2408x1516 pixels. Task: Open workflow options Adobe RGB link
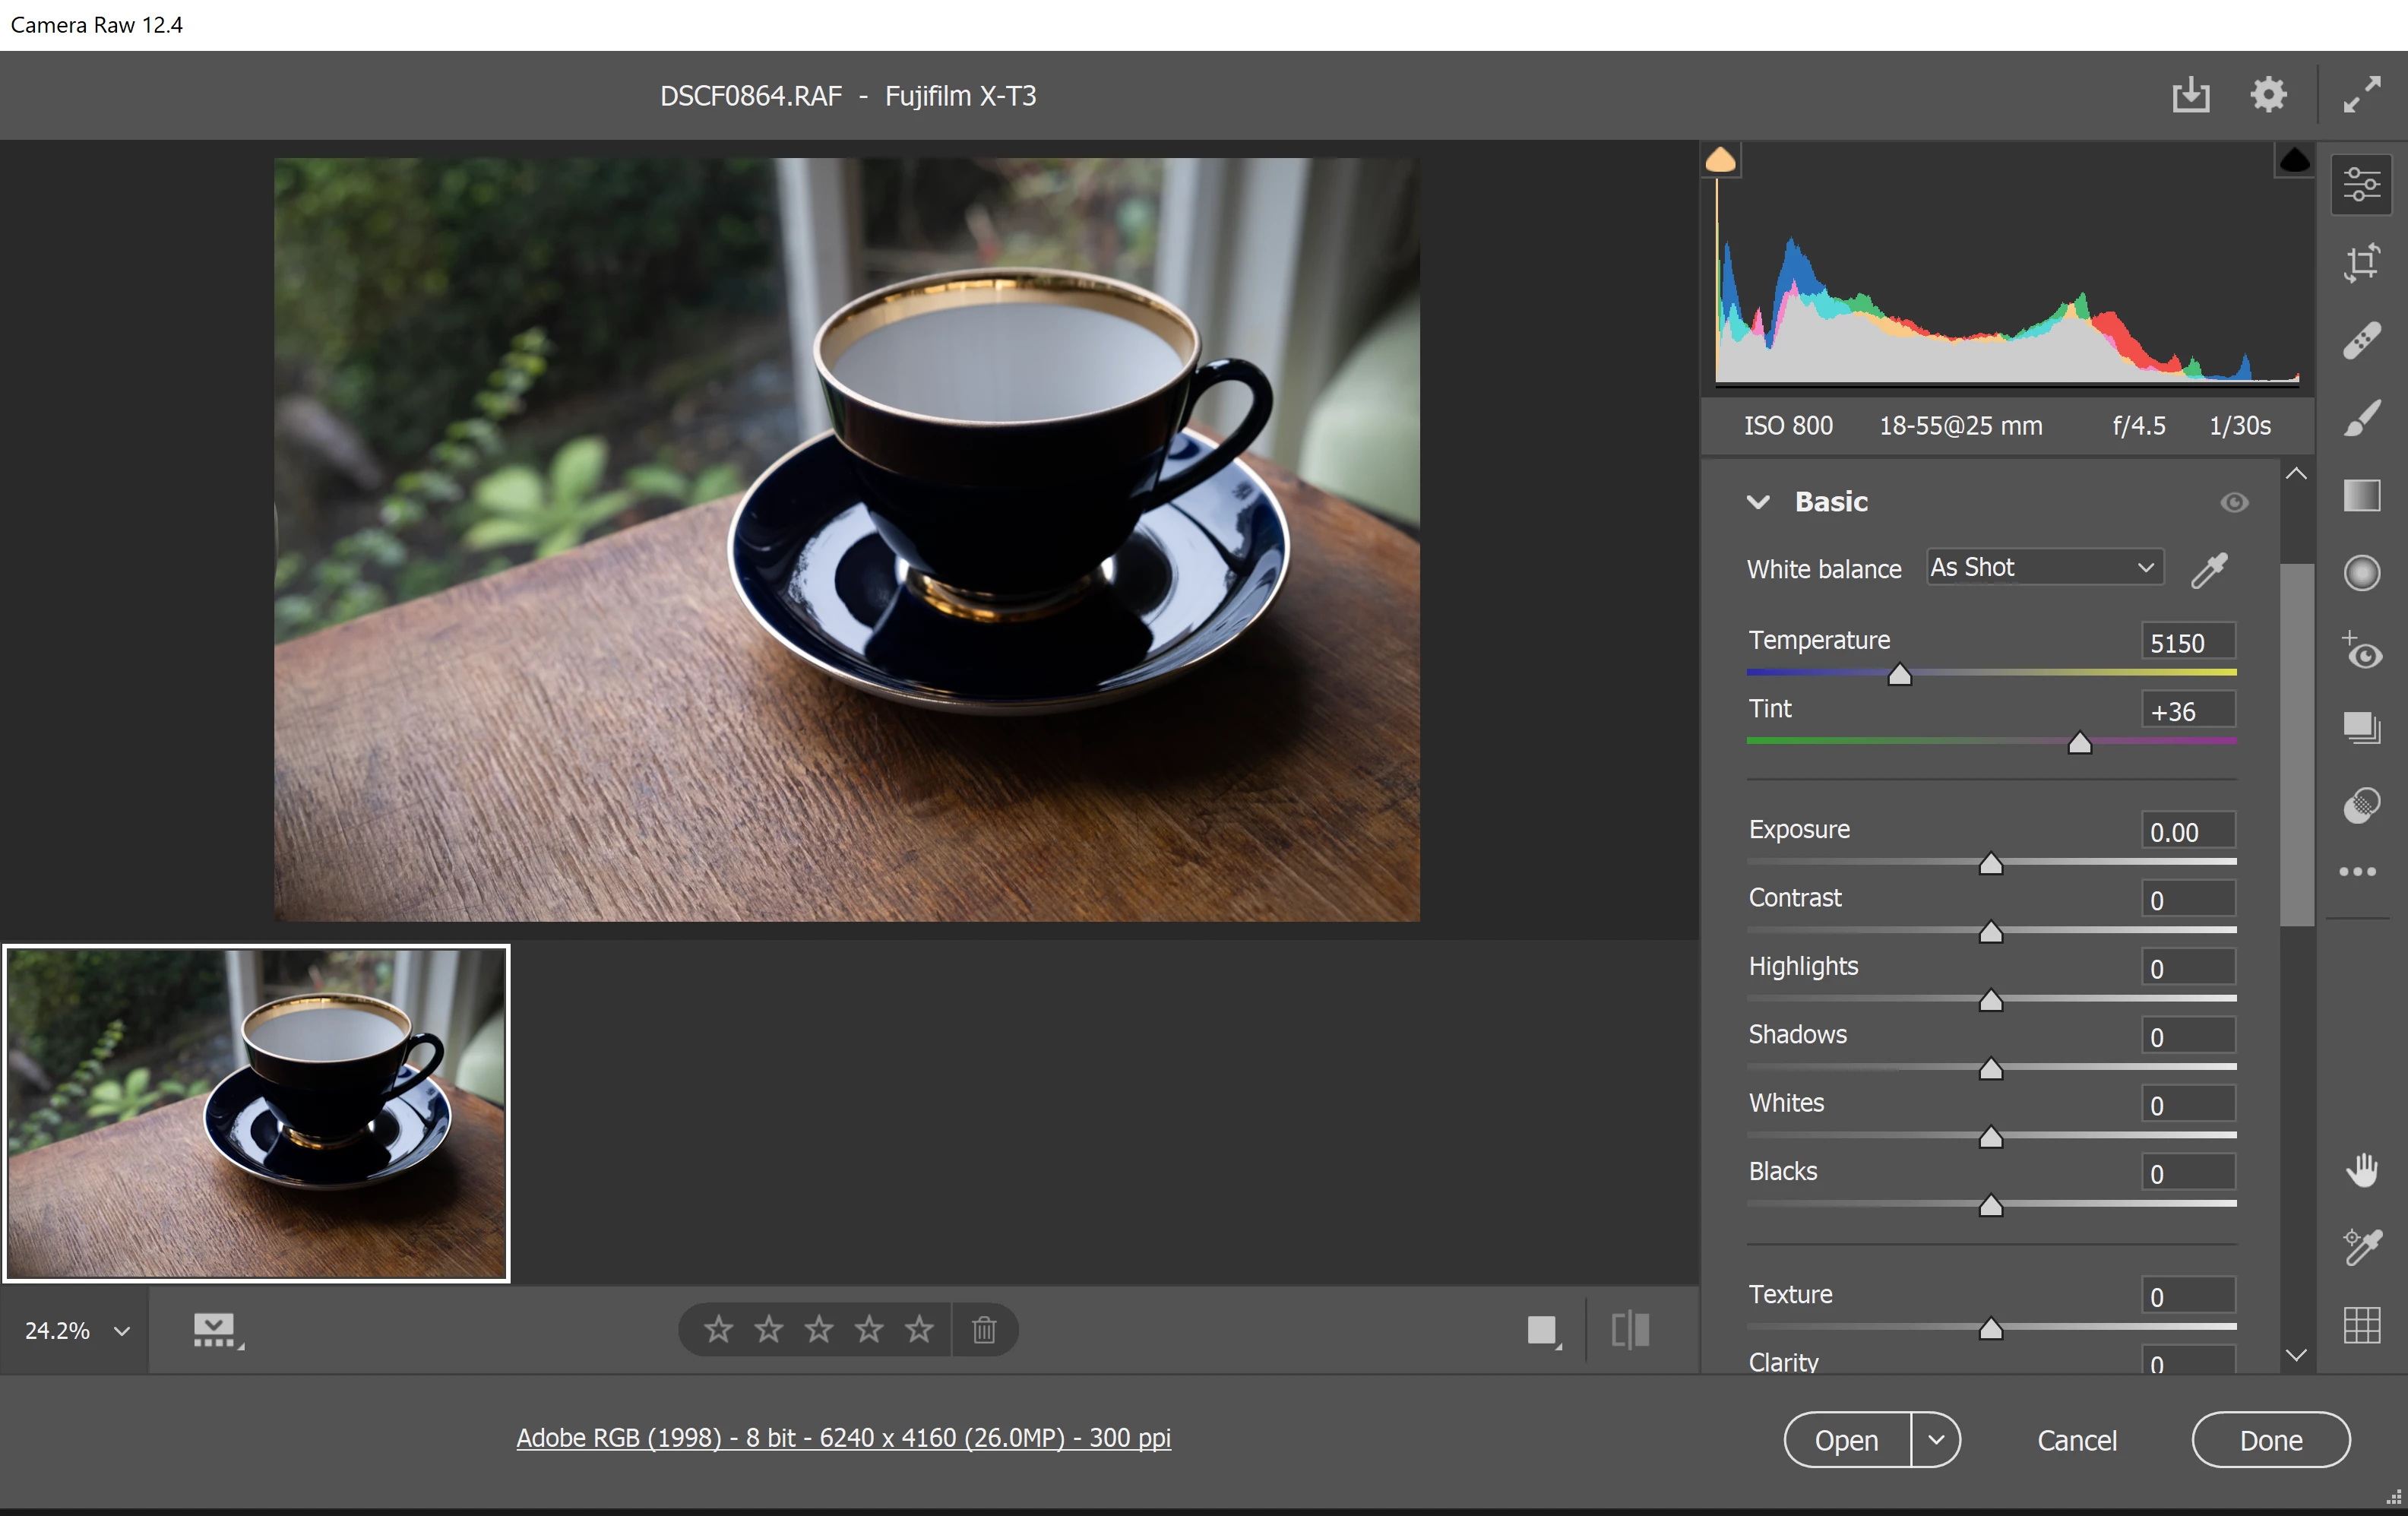(843, 1438)
